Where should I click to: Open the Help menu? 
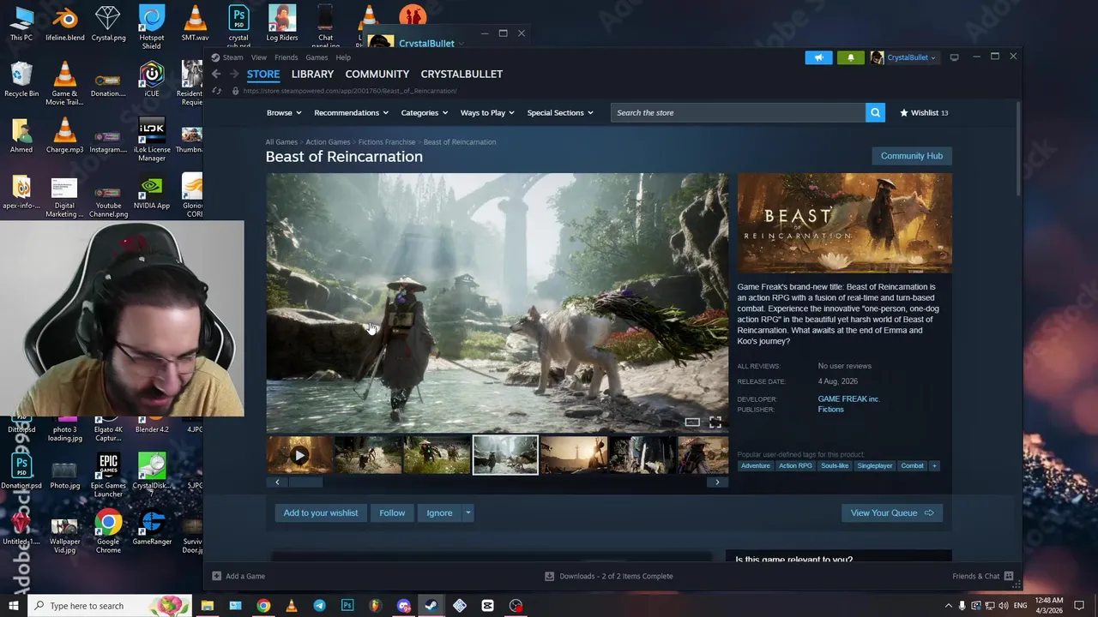tap(343, 57)
